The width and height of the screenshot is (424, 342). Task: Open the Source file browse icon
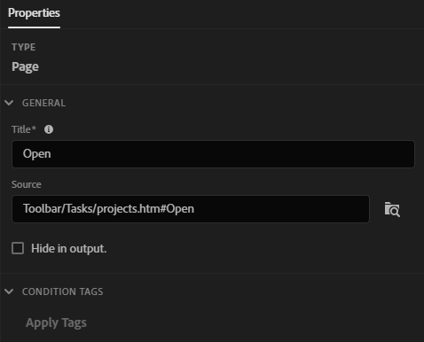(392, 209)
